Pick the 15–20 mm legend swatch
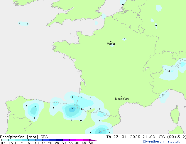The image size is (186, 144). tap(46, 140)
